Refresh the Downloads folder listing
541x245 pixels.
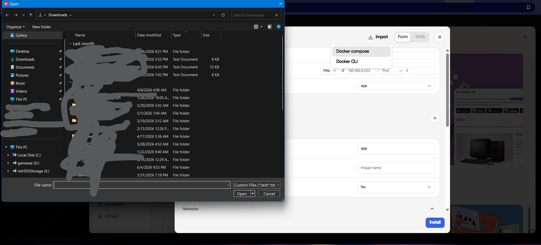[223, 15]
